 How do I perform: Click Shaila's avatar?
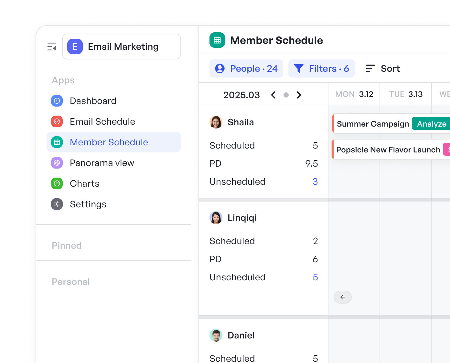(216, 122)
